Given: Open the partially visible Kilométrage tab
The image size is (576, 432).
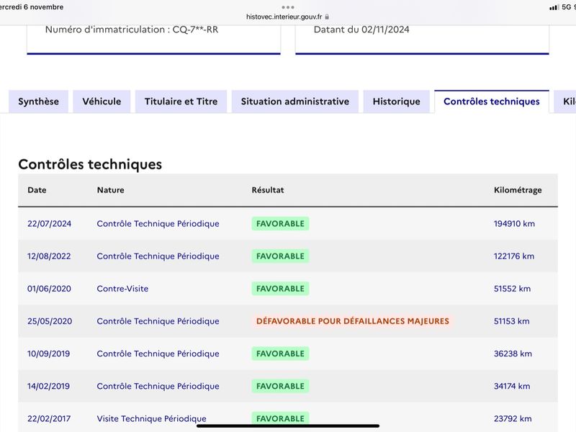Looking at the screenshot, I should (565, 102).
